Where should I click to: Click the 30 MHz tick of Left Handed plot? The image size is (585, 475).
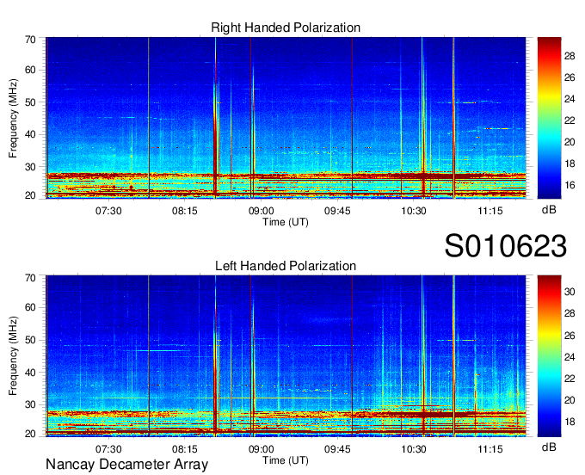[30, 404]
